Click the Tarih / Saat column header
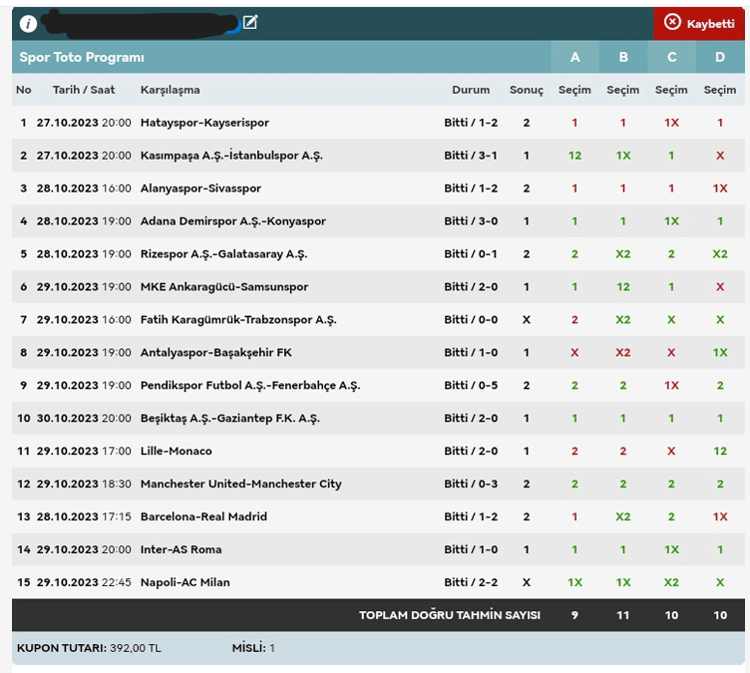This screenshot has width=750, height=673. click(x=84, y=90)
